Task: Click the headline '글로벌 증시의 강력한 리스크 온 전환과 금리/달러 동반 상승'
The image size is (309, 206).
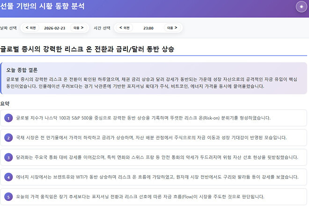Action: coord(87,49)
